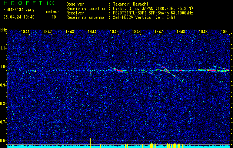Click the observer name Takanori Kawachi
This screenshot has height=148, width=233.
point(131,4)
